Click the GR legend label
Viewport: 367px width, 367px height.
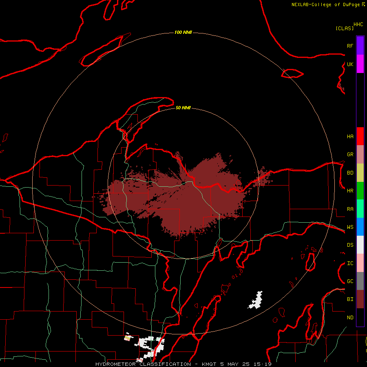350,155
